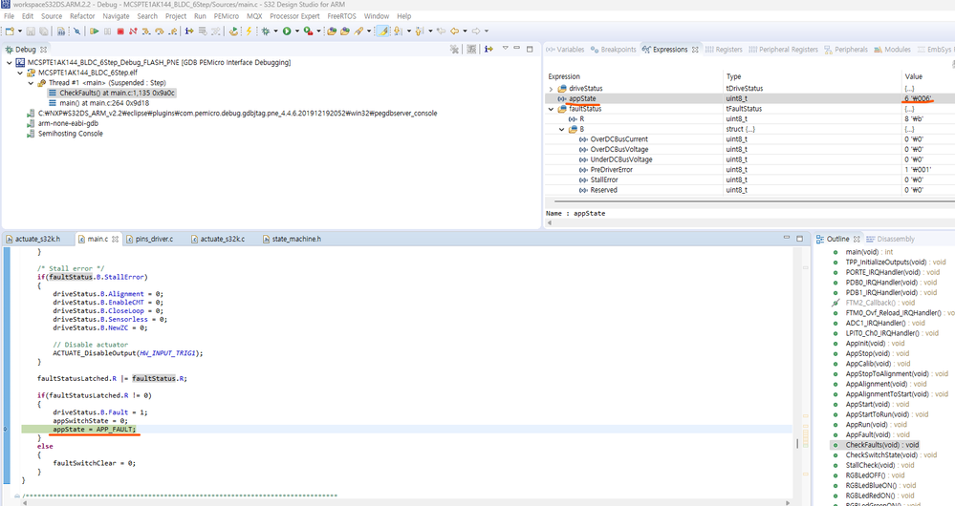This screenshot has height=506, width=955.
Task: Click the Suspend debug button
Action: point(107,31)
